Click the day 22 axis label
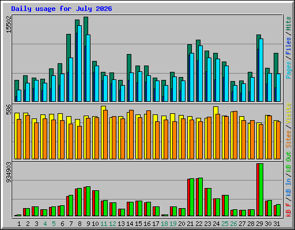Image resolution: width=295 pixels, height=230 pixels. point(199,224)
